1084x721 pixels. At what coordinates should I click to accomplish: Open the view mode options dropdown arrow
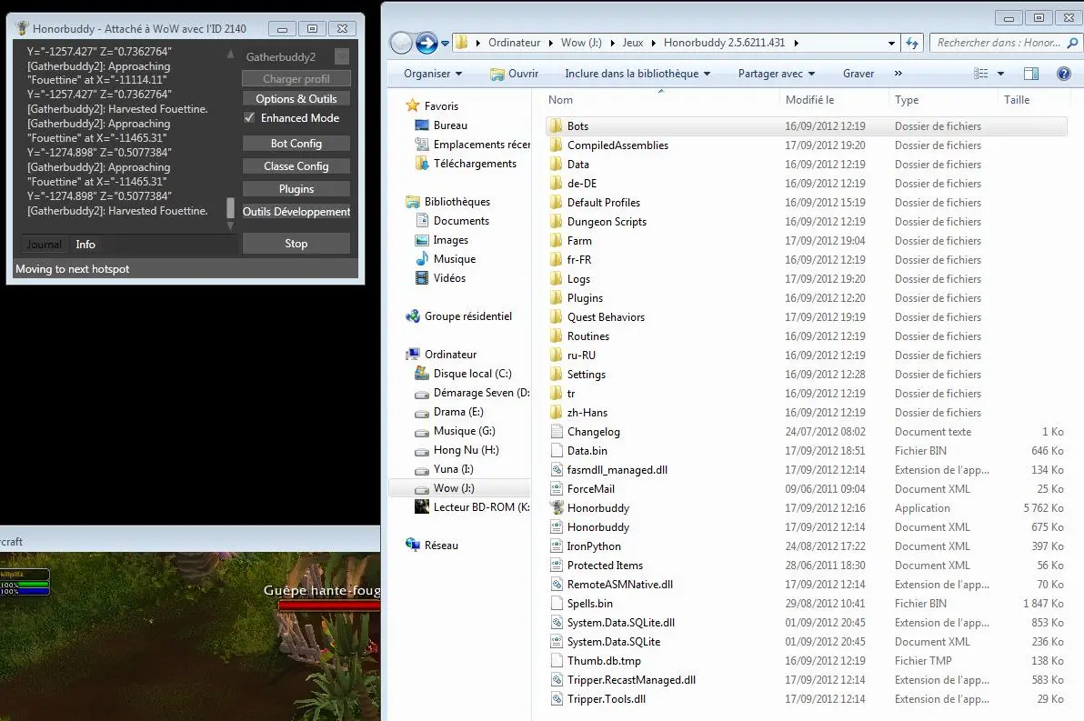(x=1000, y=74)
